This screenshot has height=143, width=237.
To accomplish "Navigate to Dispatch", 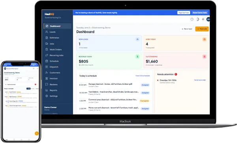I will tap(57, 67).
